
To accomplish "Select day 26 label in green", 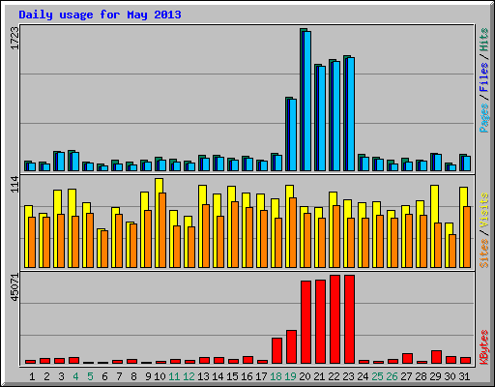I will (x=392, y=376).
